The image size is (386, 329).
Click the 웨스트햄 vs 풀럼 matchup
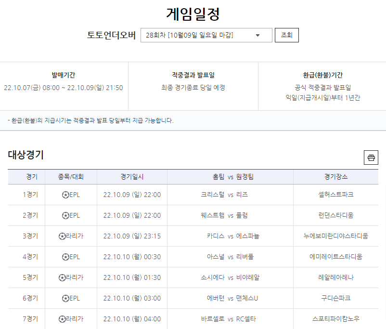click(x=224, y=215)
